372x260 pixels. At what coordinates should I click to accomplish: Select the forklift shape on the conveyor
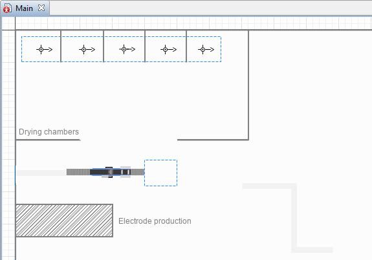[111, 172]
